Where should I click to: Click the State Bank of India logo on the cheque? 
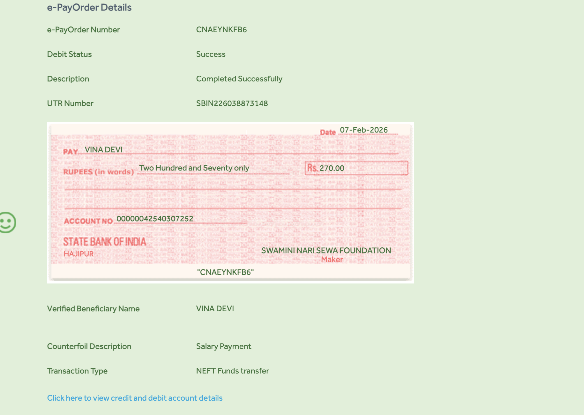[x=104, y=242]
